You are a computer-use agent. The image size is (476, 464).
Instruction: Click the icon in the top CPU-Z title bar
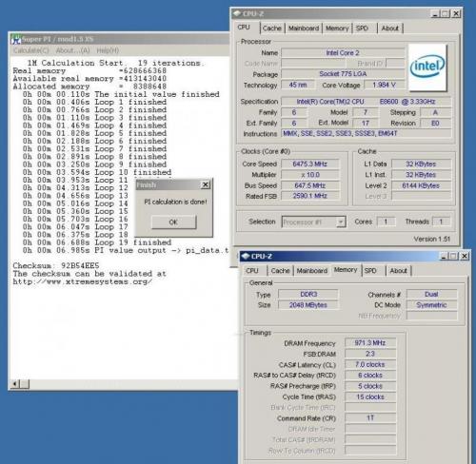[x=237, y=13]
